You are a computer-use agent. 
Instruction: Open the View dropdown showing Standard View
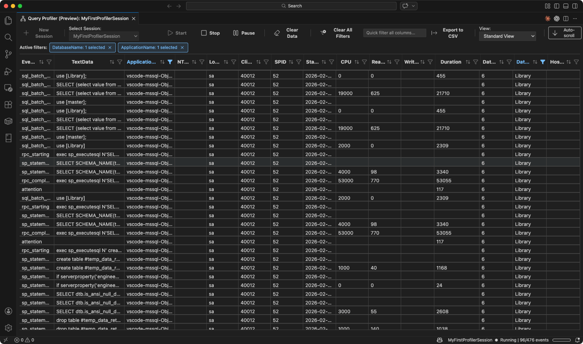507,35
